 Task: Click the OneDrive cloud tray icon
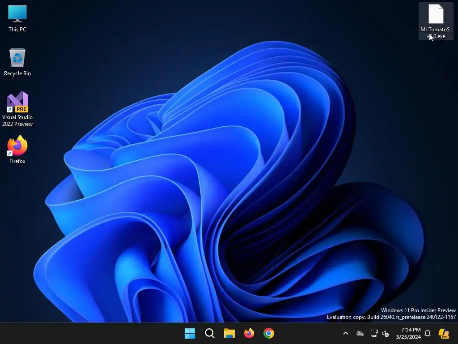(x=360, y=333)
